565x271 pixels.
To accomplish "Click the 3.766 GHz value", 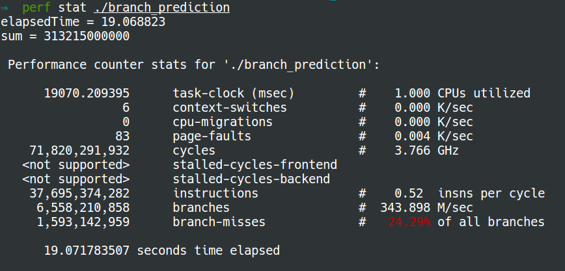I will click(x=426, y=151).
